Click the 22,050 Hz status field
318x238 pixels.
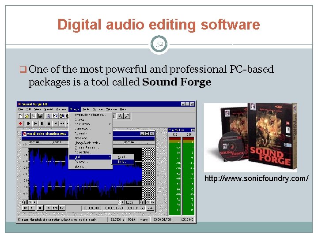[x=117, y=219]
